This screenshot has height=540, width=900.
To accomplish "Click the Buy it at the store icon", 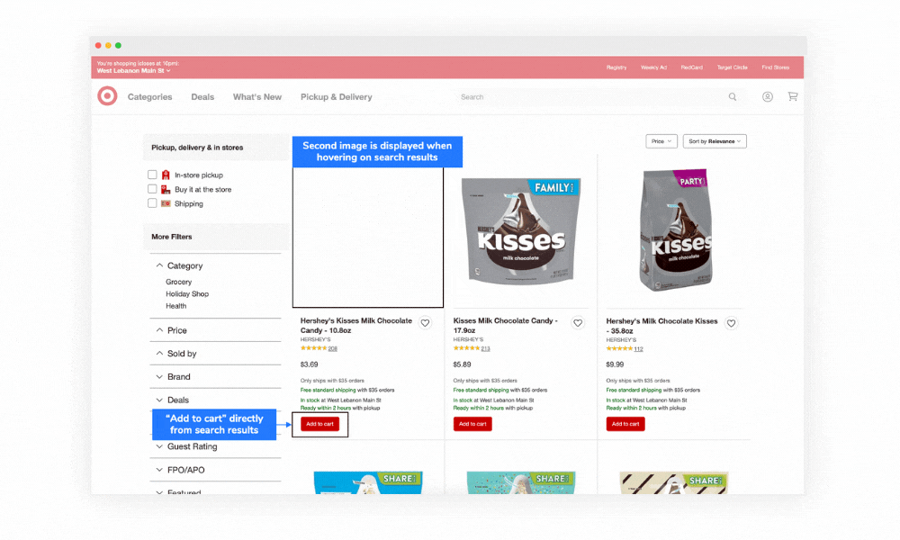I will pos(166,189).
